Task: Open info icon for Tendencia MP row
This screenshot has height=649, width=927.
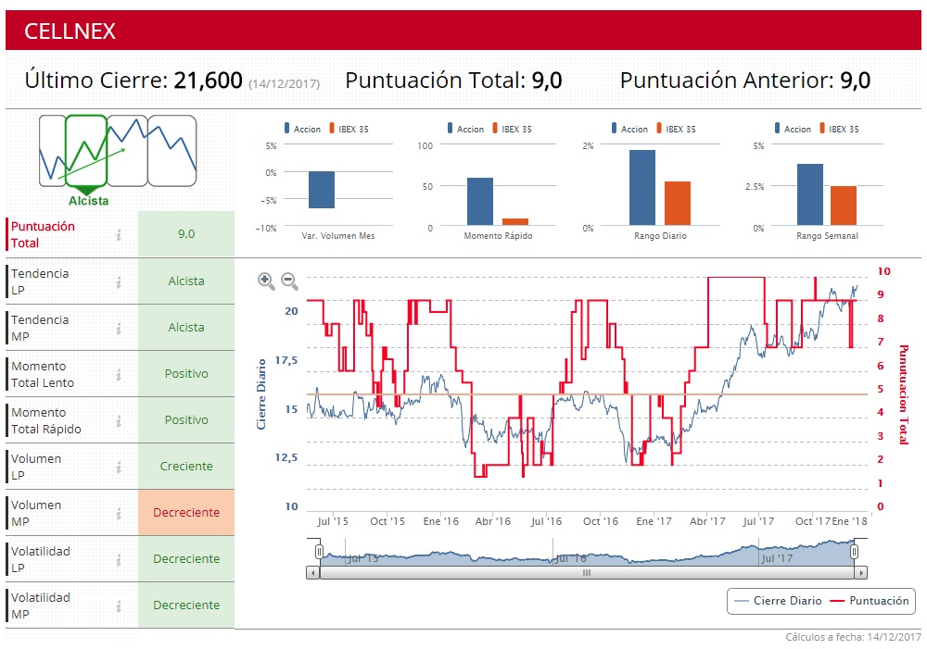Action: pyautogui.click(x=119, y=328)
